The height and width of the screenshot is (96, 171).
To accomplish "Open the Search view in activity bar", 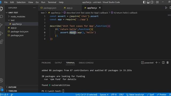I will 1,17.
